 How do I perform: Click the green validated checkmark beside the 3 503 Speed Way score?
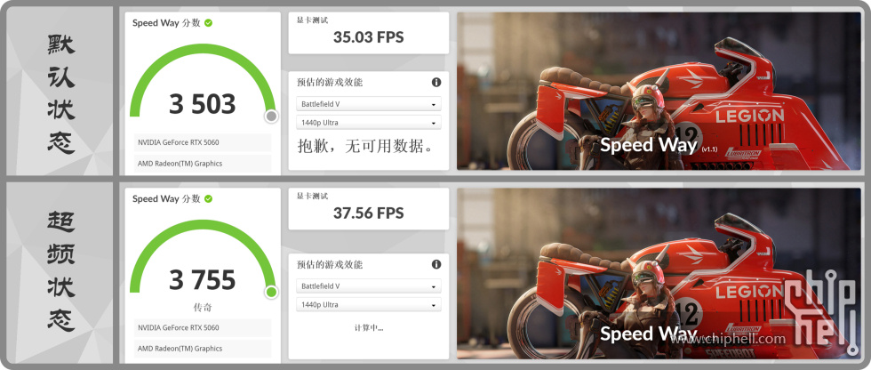(208, 23)
